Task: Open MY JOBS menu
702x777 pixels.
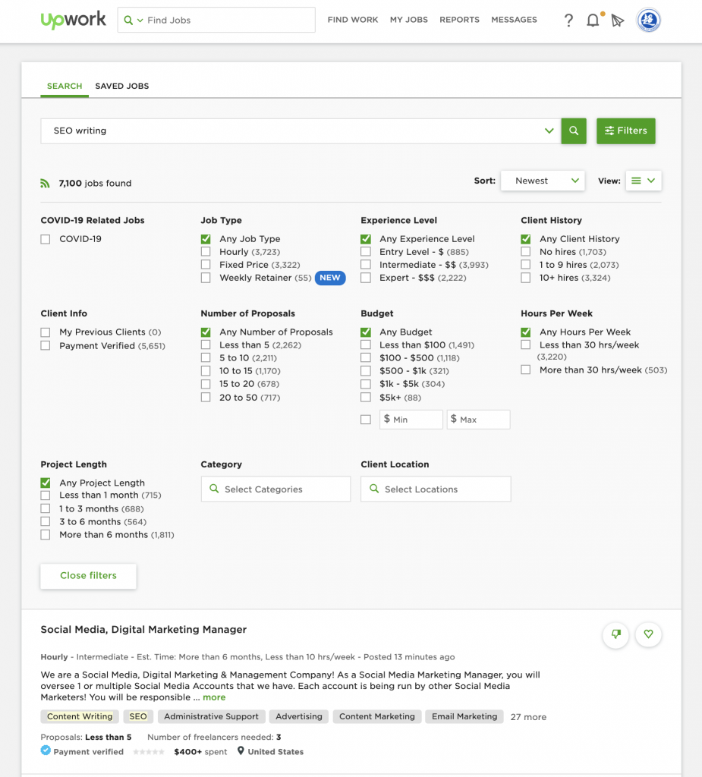Action: (409, 20)
